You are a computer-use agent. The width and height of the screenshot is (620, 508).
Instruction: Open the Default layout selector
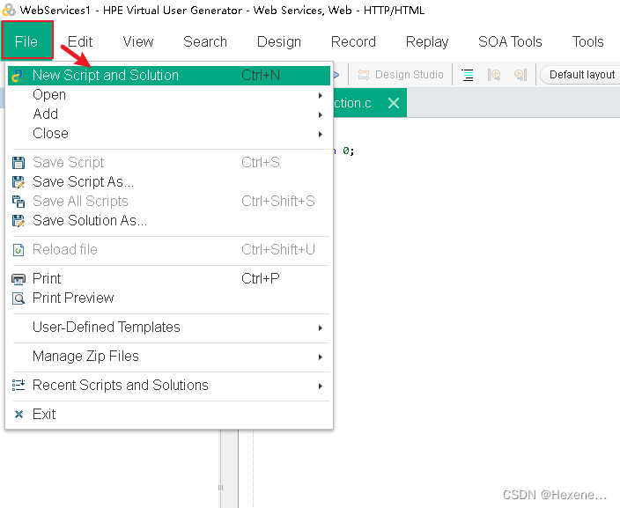click(580, 74)
